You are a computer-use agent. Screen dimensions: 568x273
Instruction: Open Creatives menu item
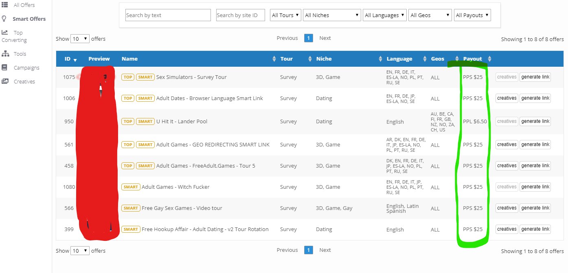24,81
